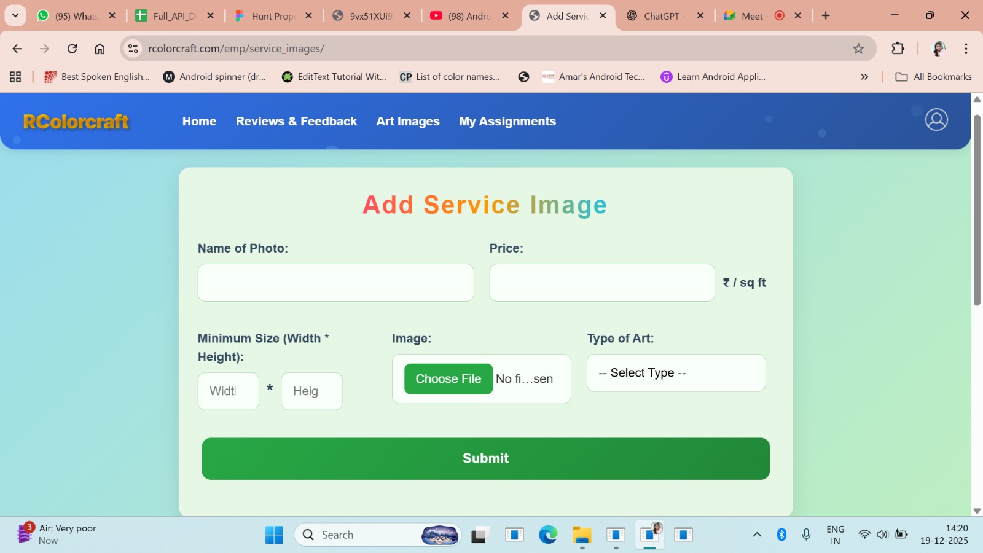Show more bookmarks with the chevron
The height and width of the screenshot is (553, 983).
point(864,77)
